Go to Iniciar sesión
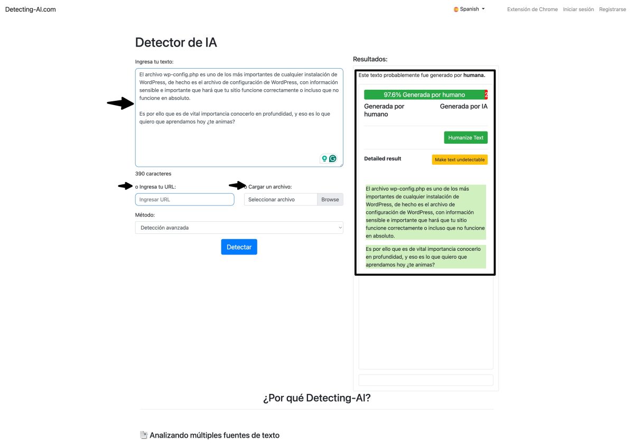The image size is (634, 443). 578,9
